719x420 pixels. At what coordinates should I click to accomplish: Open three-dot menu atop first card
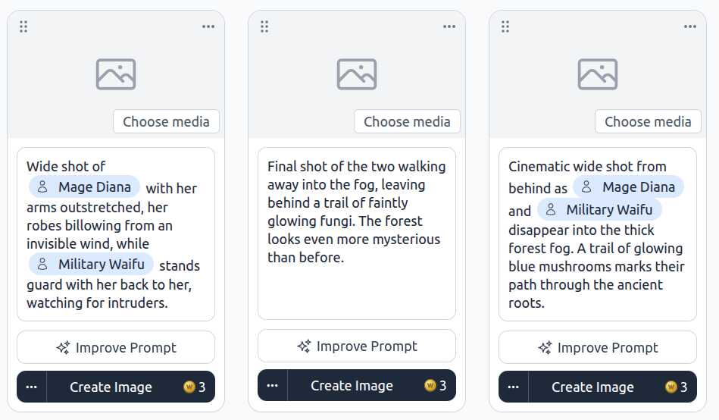pos(208,27)
